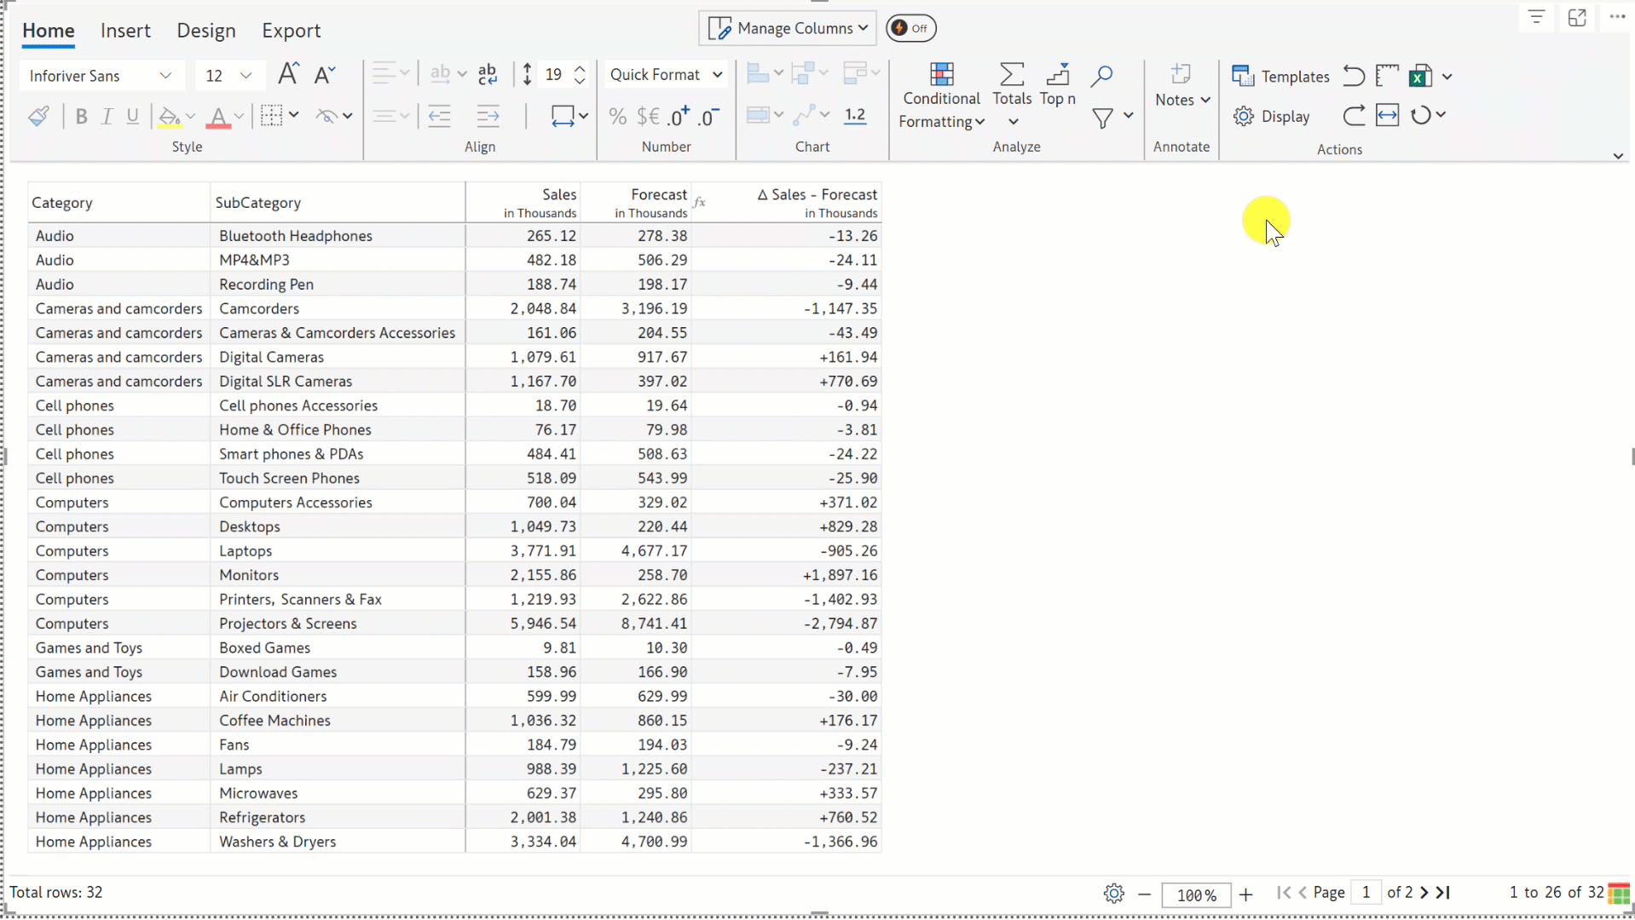Toggle the lightning Off switch

(x=910, y=28)
